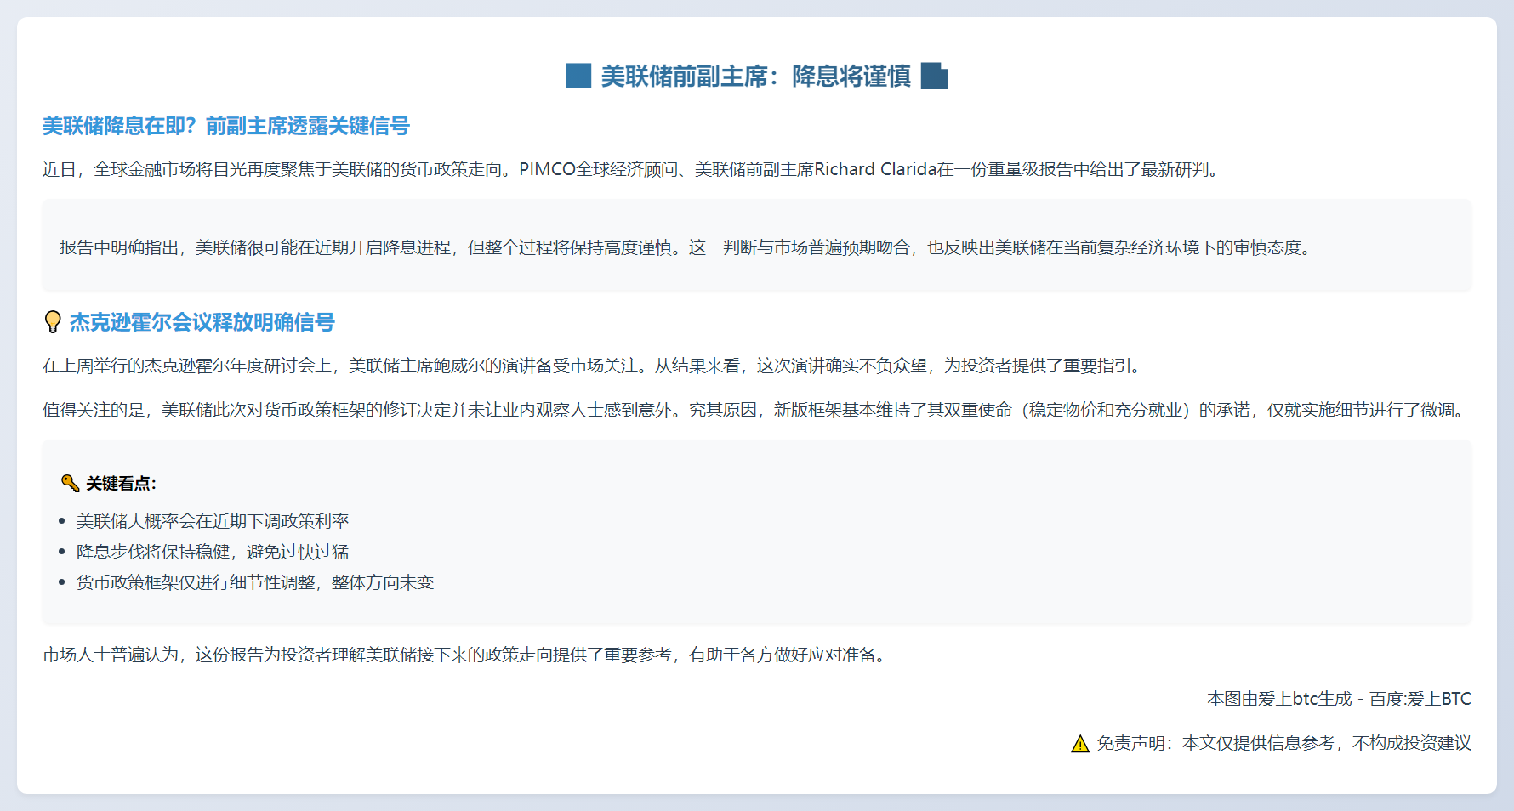1514x811 pixels.
Task: Click the paragraph starting with 值得关注的是
Action: (x=755, y=410)
